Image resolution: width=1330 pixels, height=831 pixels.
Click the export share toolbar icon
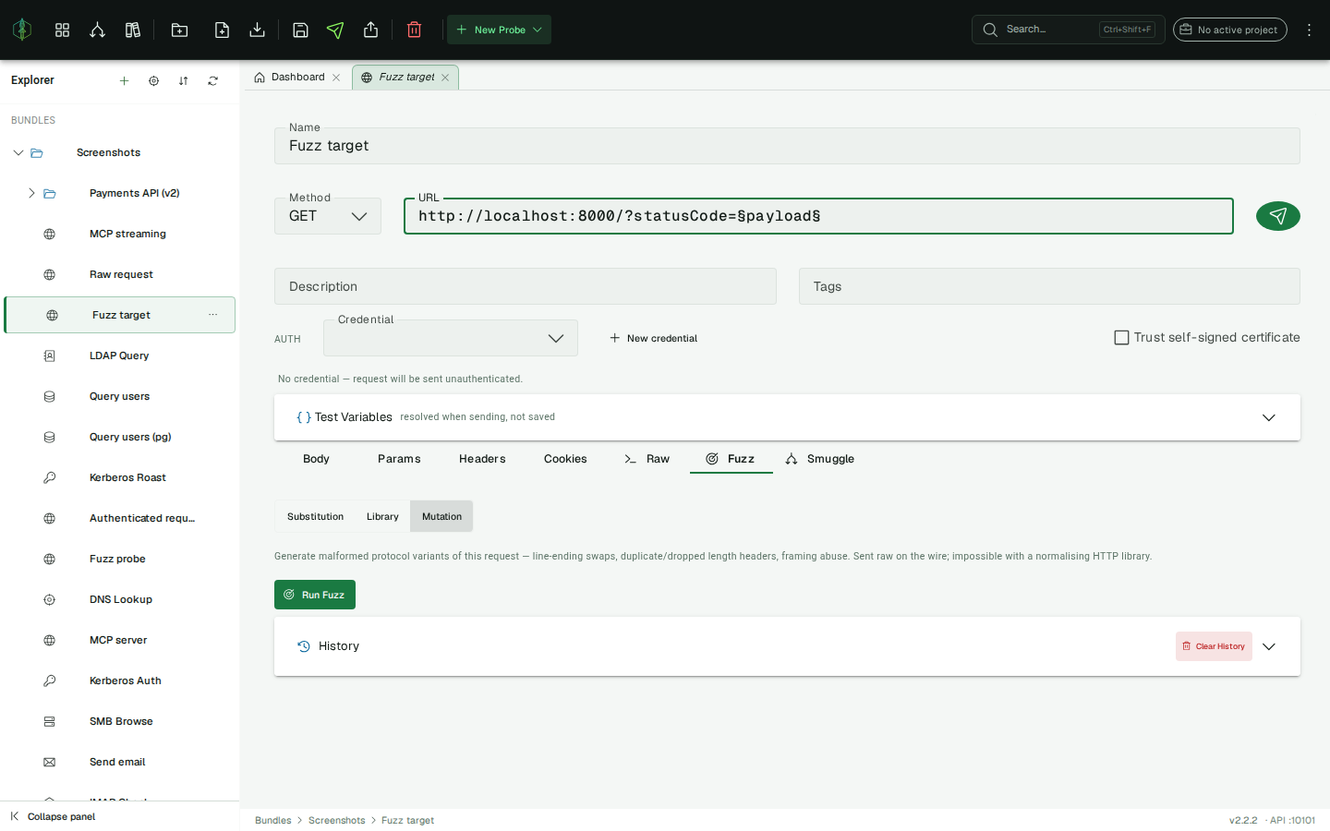[x=370, y=30]
